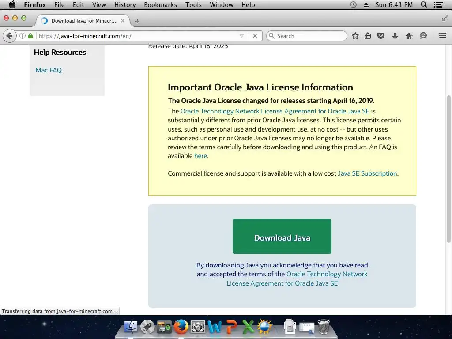Click the green padlock security icon

[x=30, y=36]
